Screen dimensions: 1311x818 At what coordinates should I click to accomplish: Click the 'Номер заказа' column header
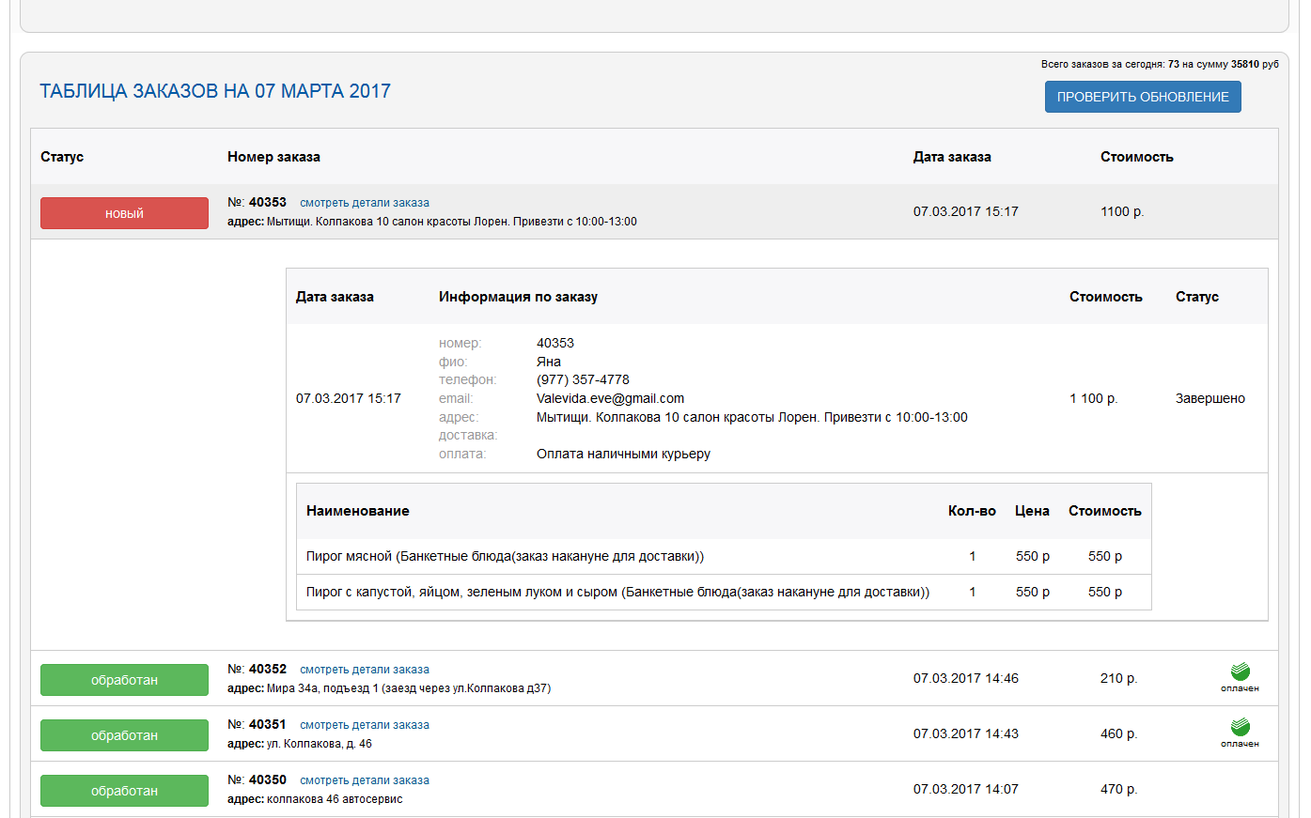pyautogui.click(x=273, y=157)
